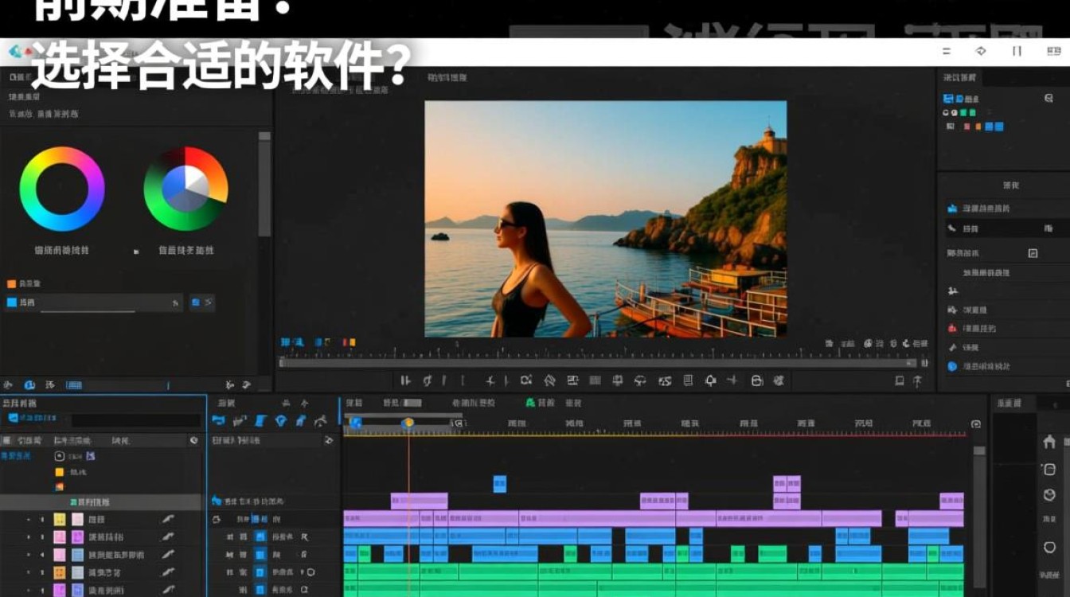Click the rainbow hue color wheel
The width and height of the screenshot is (1070, 597).
62,189
